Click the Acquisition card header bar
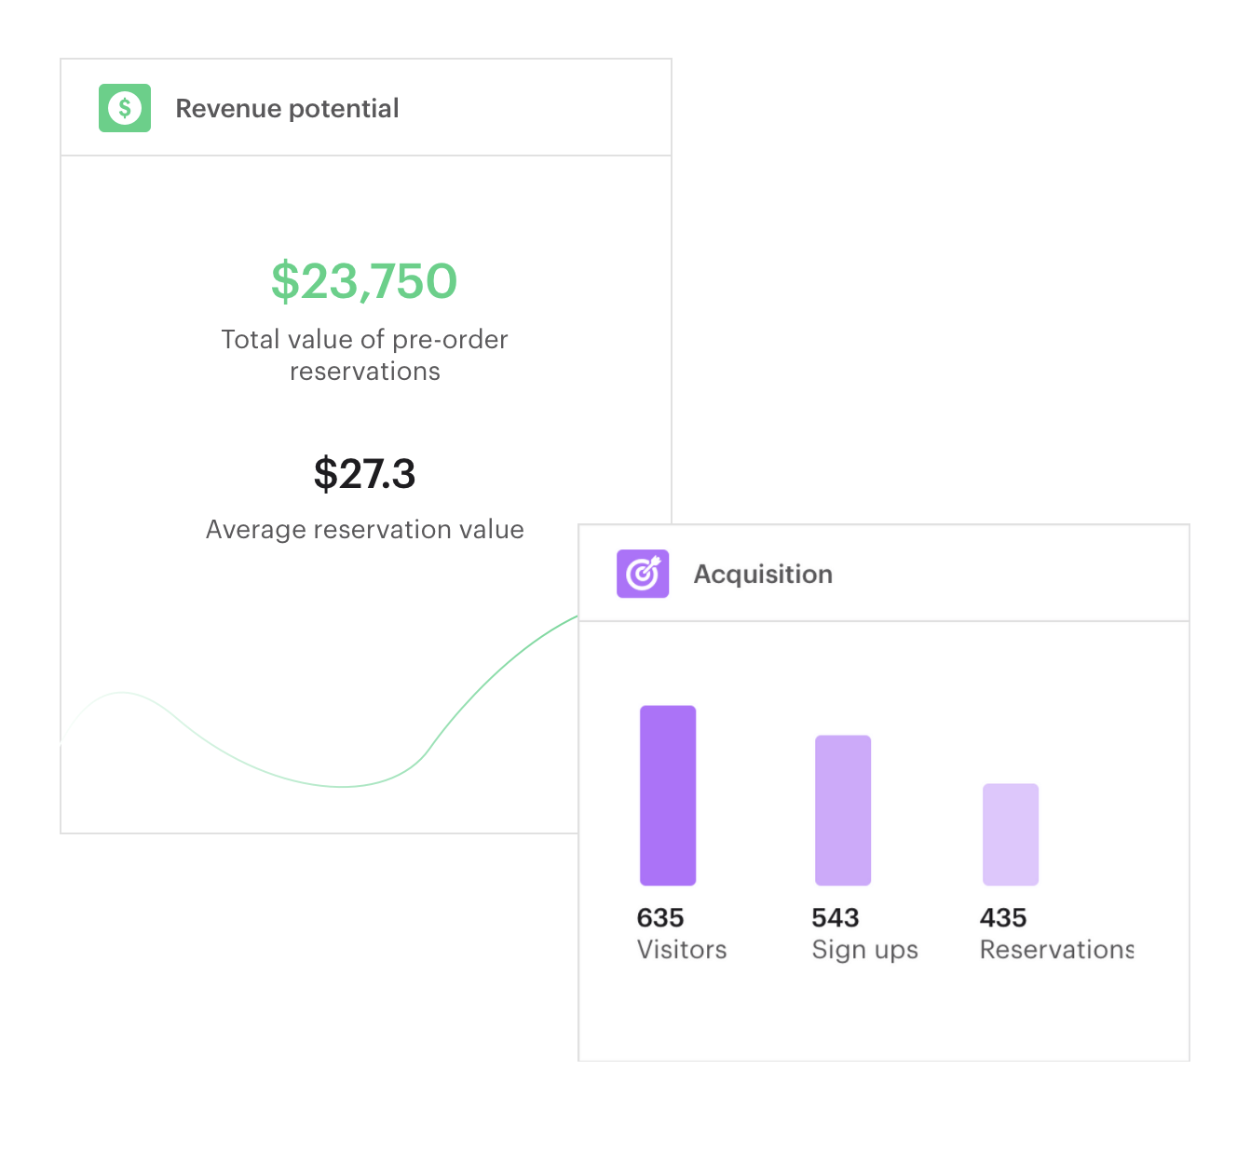 [884, 574]
